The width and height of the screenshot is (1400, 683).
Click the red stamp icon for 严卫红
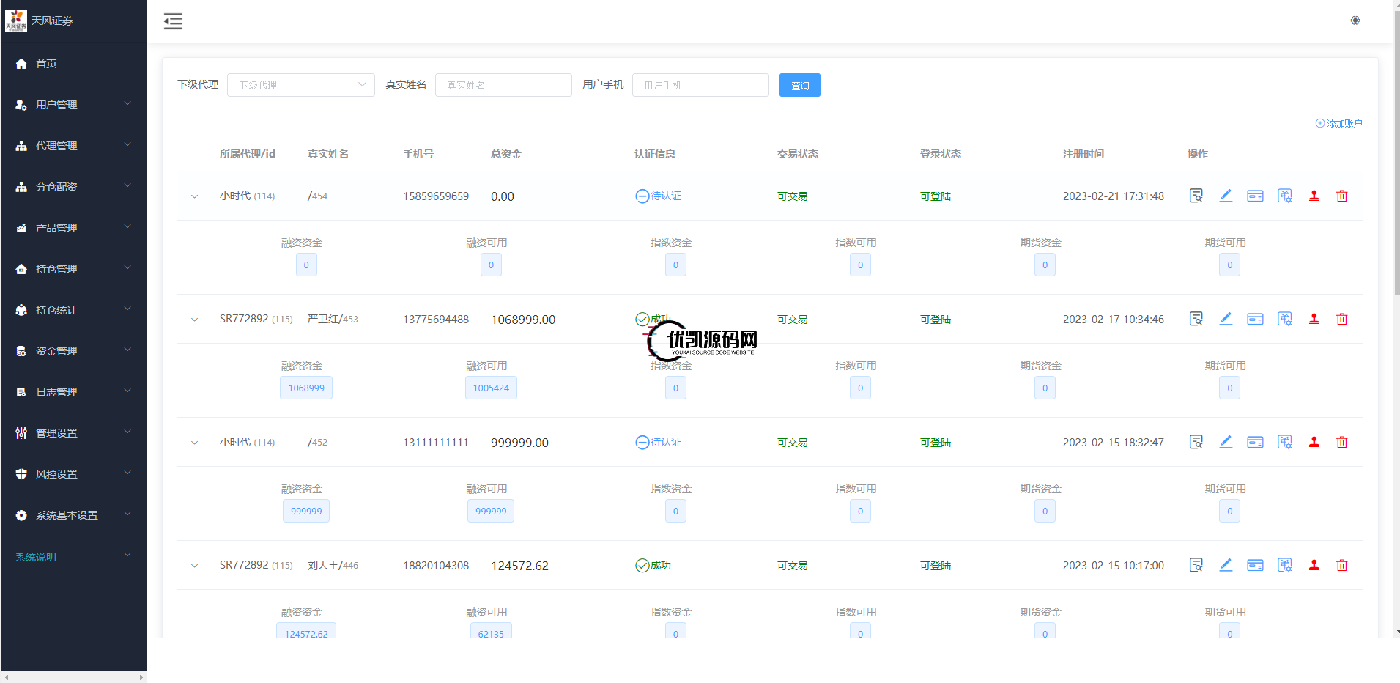click(x=1314, y=319)
